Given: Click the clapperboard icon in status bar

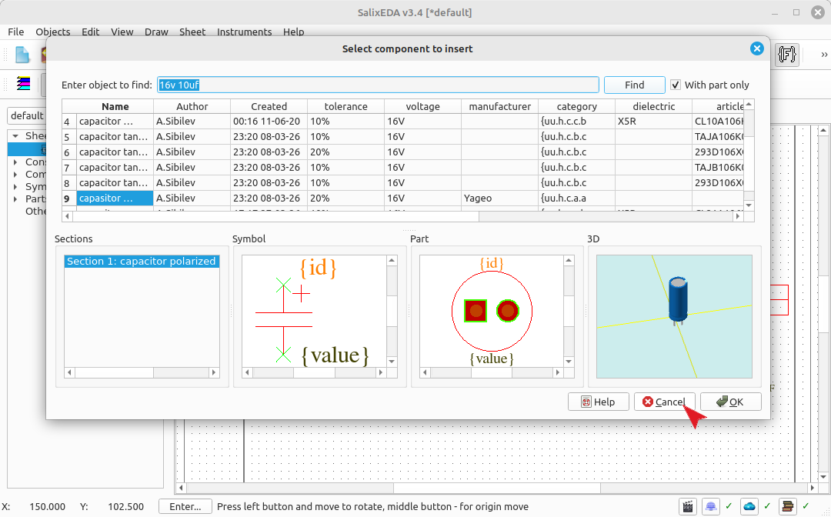Looking at the screenshot, I should [688, 506].
